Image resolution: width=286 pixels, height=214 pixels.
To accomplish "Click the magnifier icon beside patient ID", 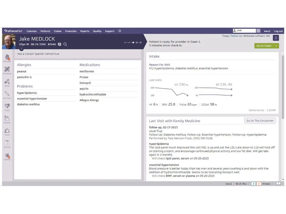I will pyautogui.click(x=65, y=44).
